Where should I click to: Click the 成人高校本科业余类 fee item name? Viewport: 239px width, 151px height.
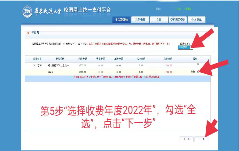[x=59, y=66]
